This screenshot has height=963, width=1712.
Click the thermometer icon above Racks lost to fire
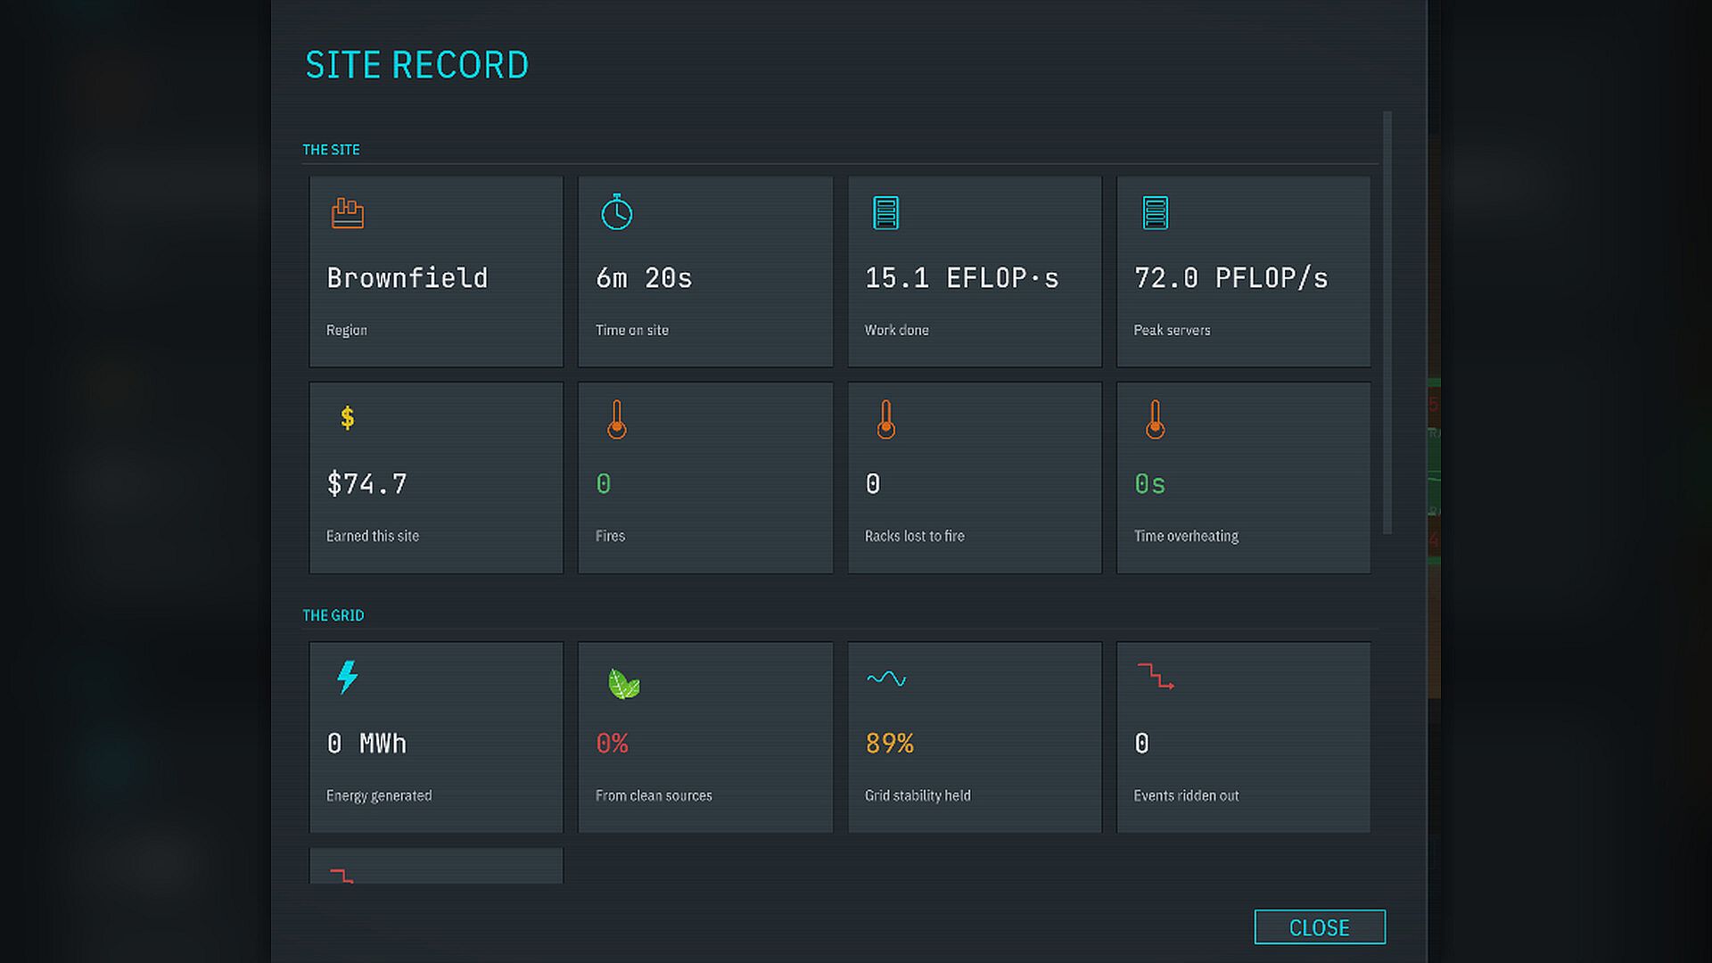885,419
